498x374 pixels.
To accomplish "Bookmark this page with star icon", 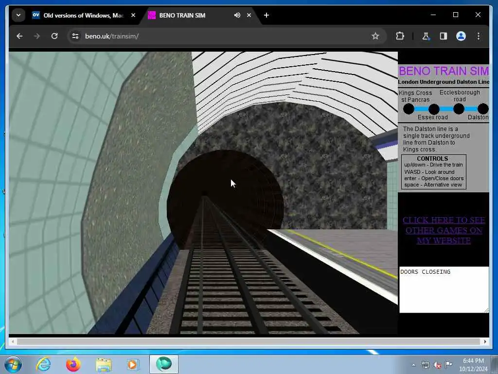I will pos(375,36).
